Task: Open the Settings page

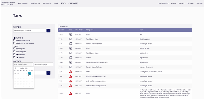Action: pyautogui.click(x=190, y=3)
